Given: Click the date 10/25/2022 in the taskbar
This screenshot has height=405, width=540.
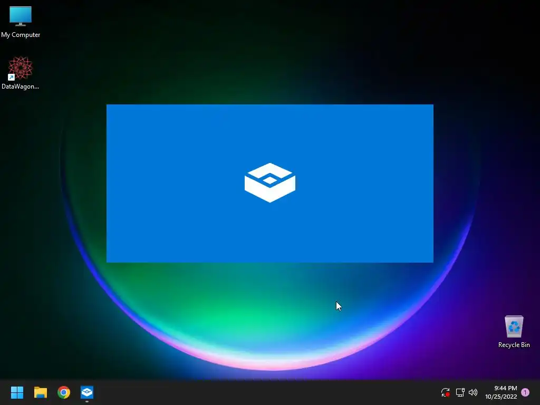Looking at the screenshot, I should click(501, 397).
